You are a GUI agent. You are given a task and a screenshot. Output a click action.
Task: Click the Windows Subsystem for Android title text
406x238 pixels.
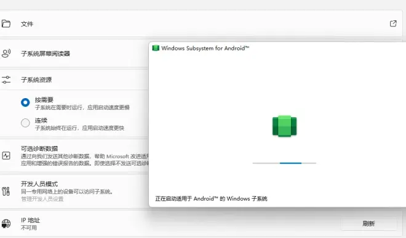coord(205,48)
